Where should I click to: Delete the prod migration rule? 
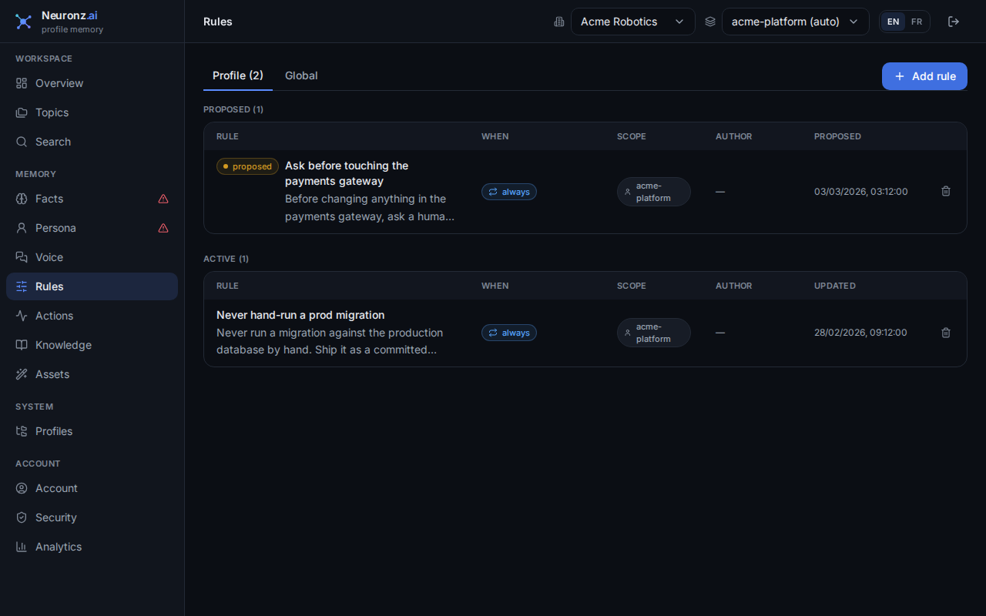[x=946, y=333]
